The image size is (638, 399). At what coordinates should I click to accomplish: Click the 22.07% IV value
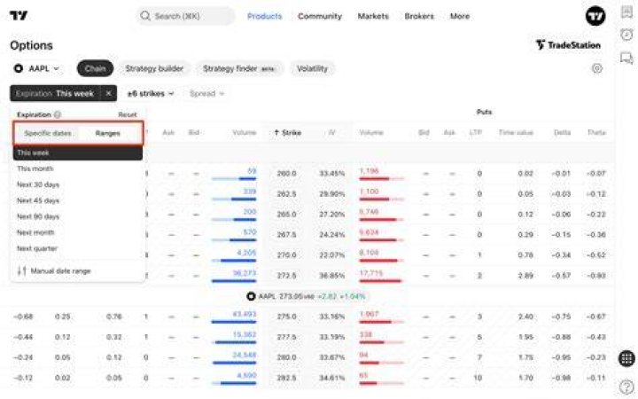pyautogui.click(x=332, y=255)
